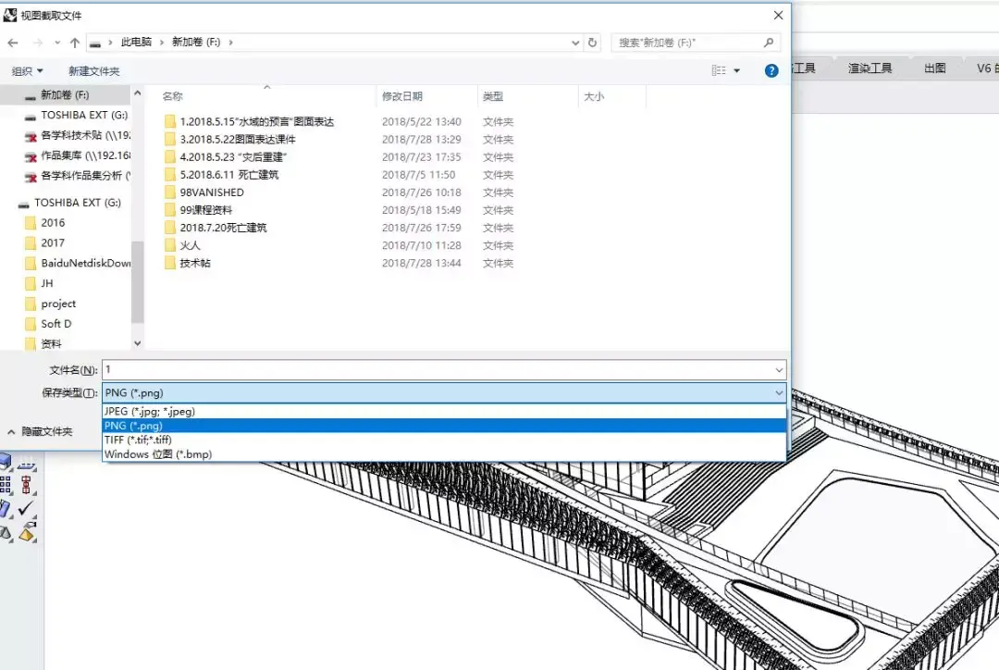Screen dimensions: 999x670
Task: Choose TIFF (*.tif;*.tiff) format
Action: click(444, 440)
